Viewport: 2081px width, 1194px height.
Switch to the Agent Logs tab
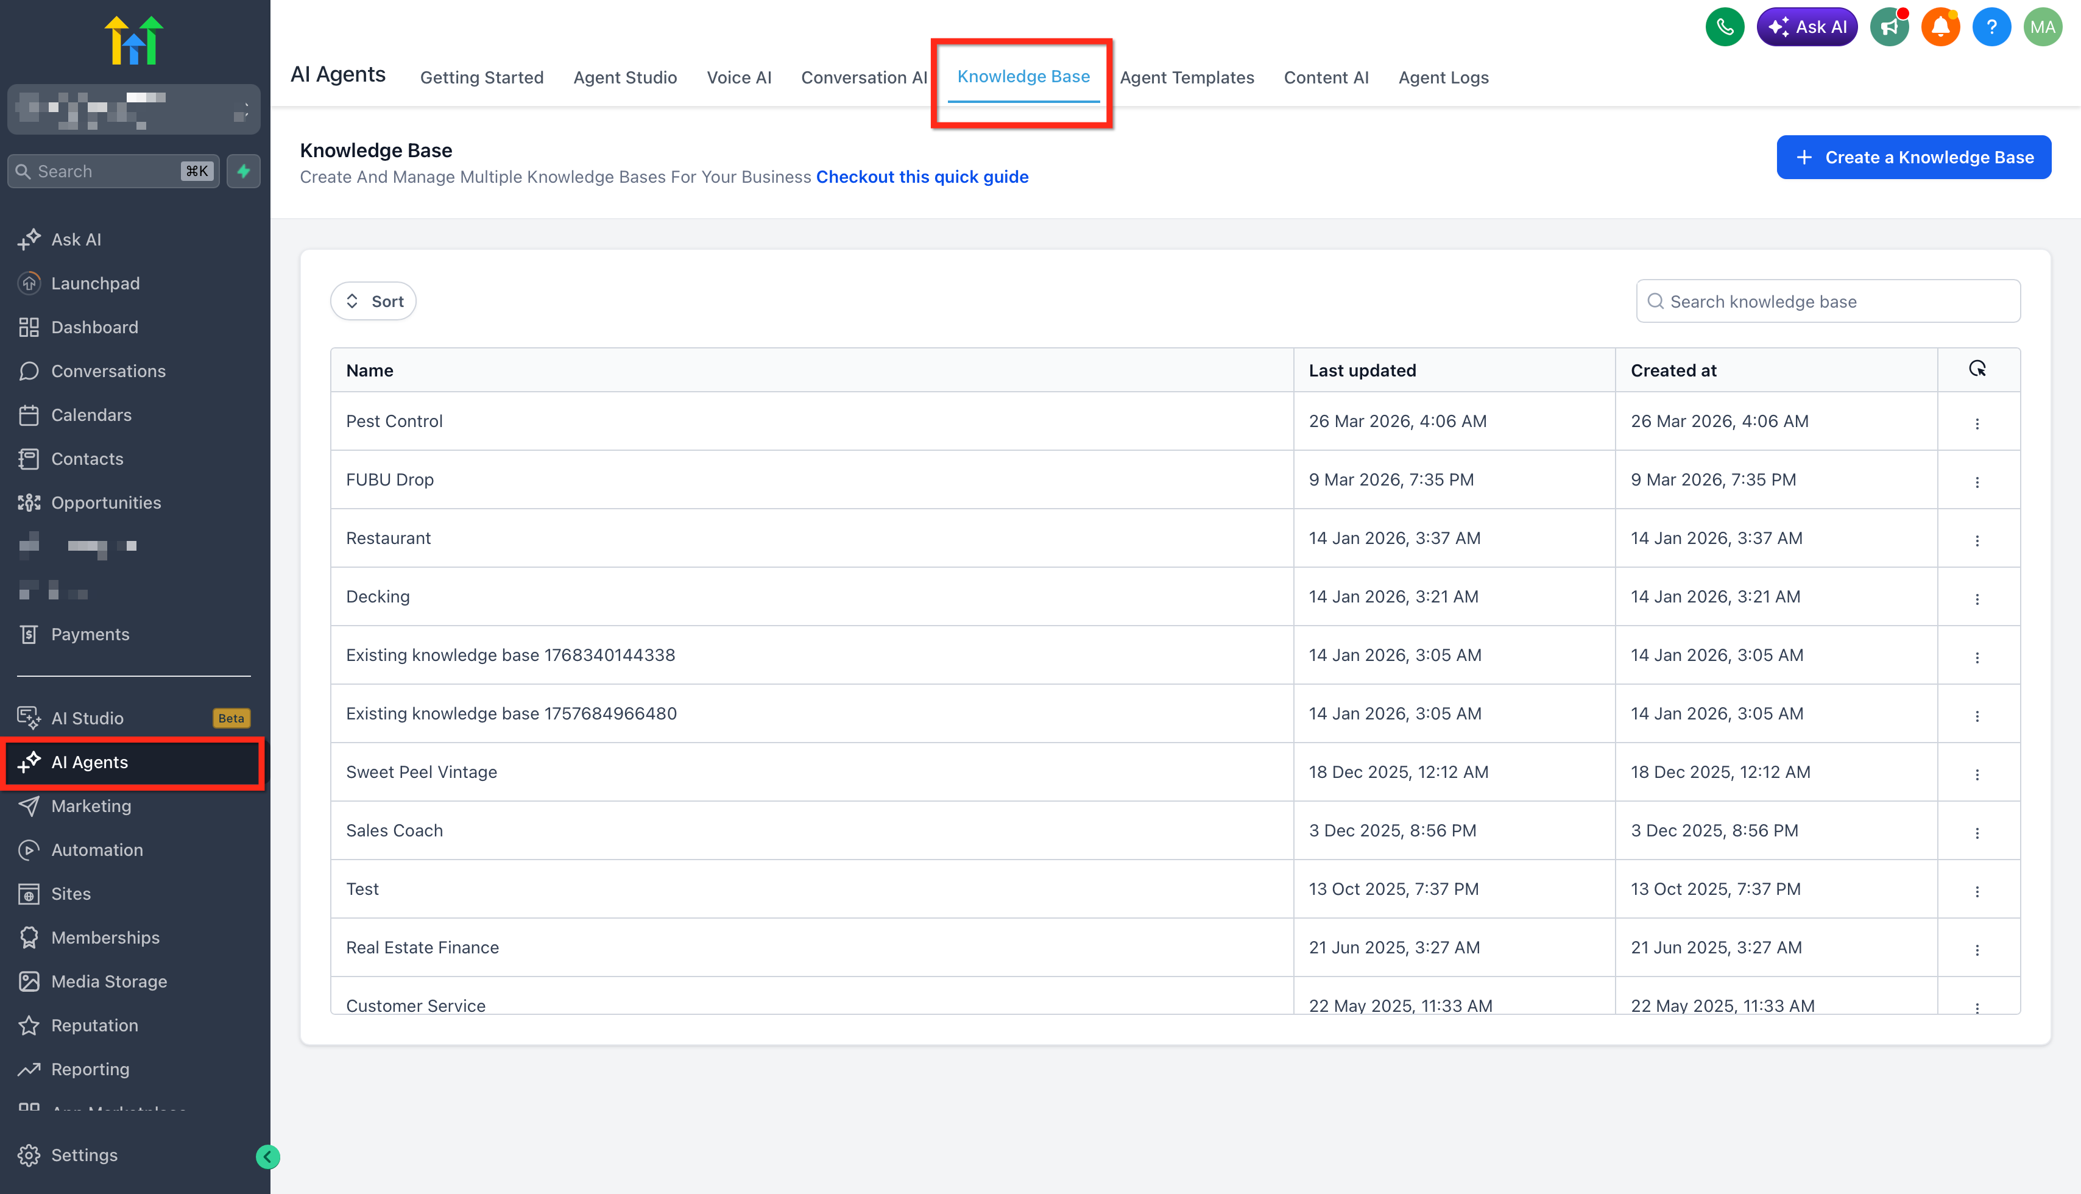1443,77
